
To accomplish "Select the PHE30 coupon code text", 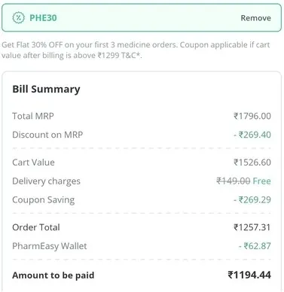I will [x=43, y=18].
